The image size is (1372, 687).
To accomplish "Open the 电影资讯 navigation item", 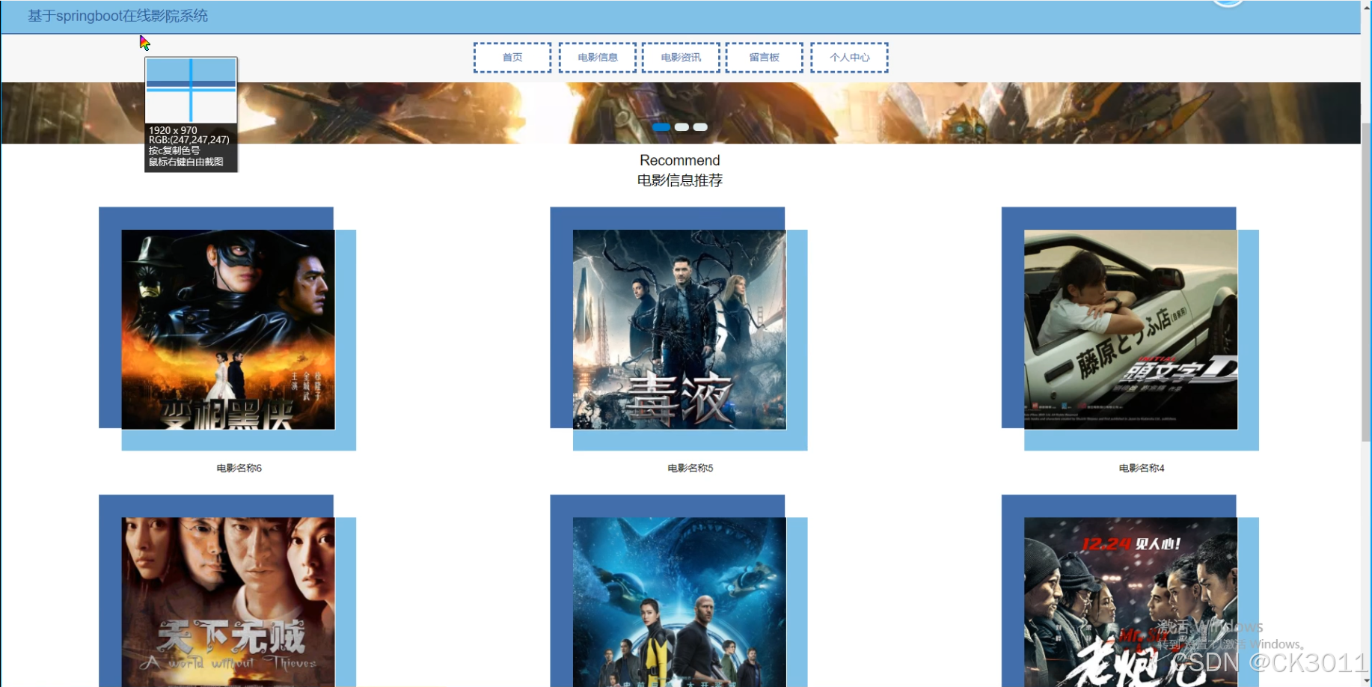I will click(681, 58).
